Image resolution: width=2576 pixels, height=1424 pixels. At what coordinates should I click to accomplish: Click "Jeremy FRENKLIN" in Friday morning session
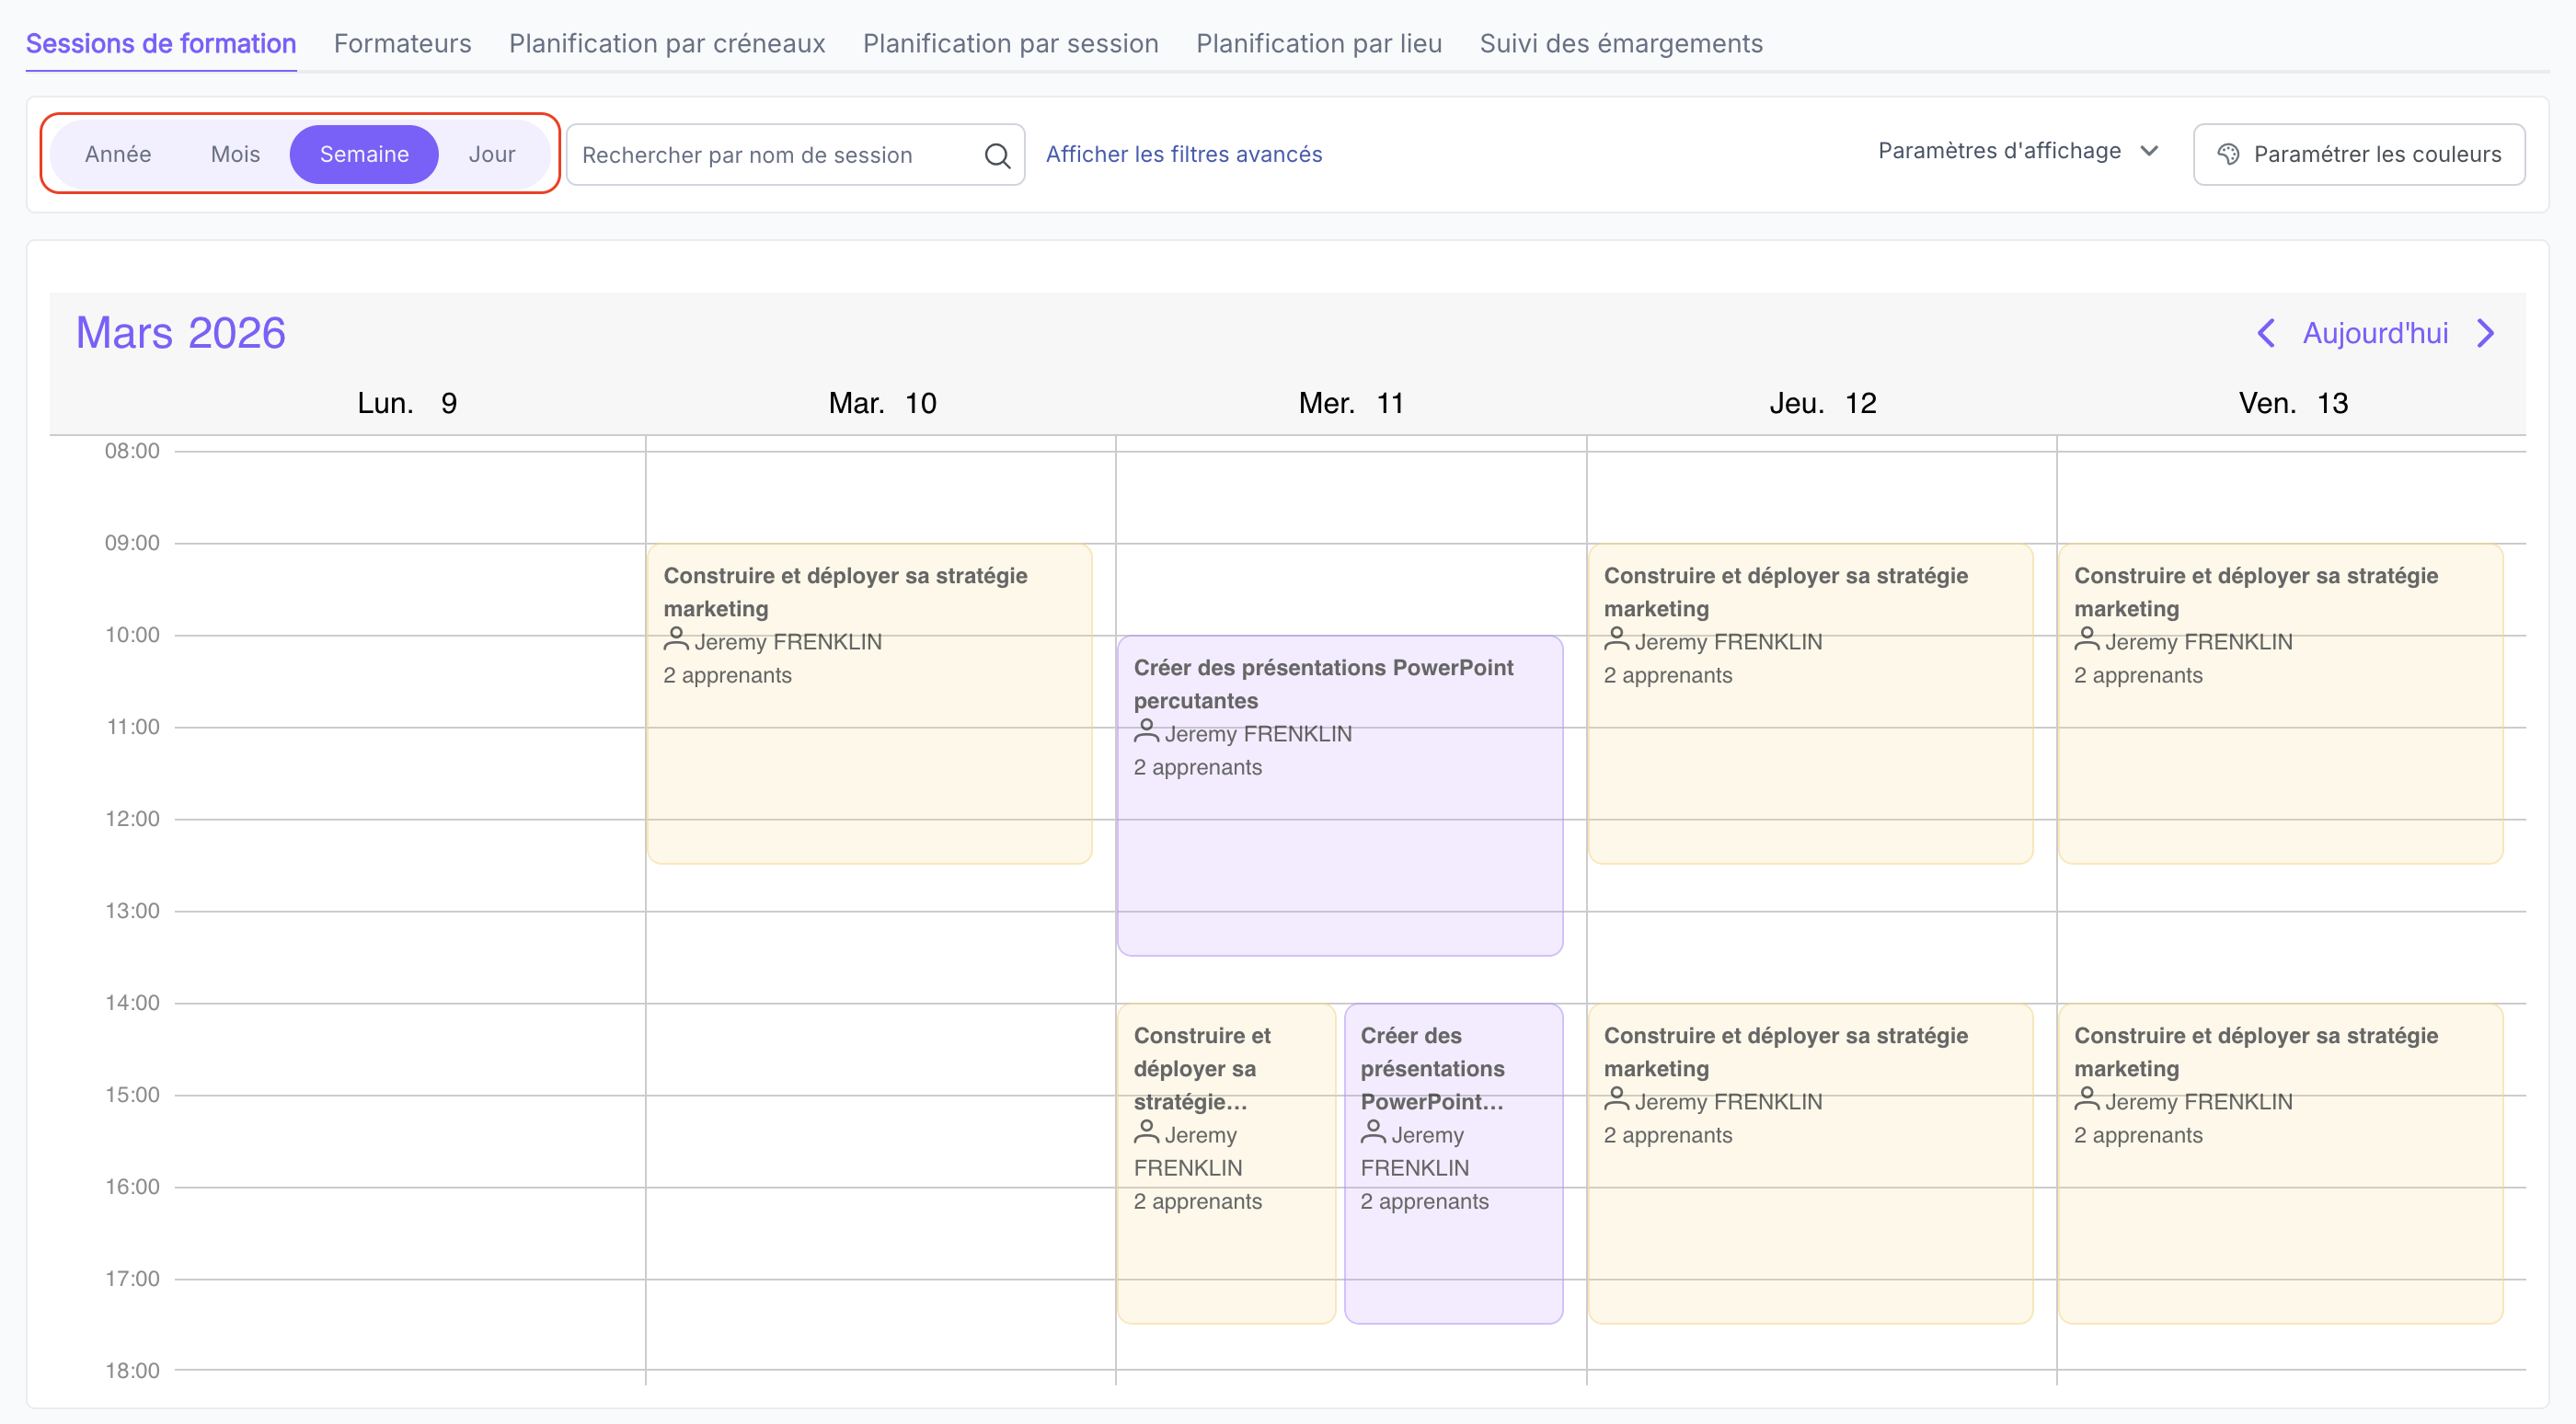coord(2198,642)
